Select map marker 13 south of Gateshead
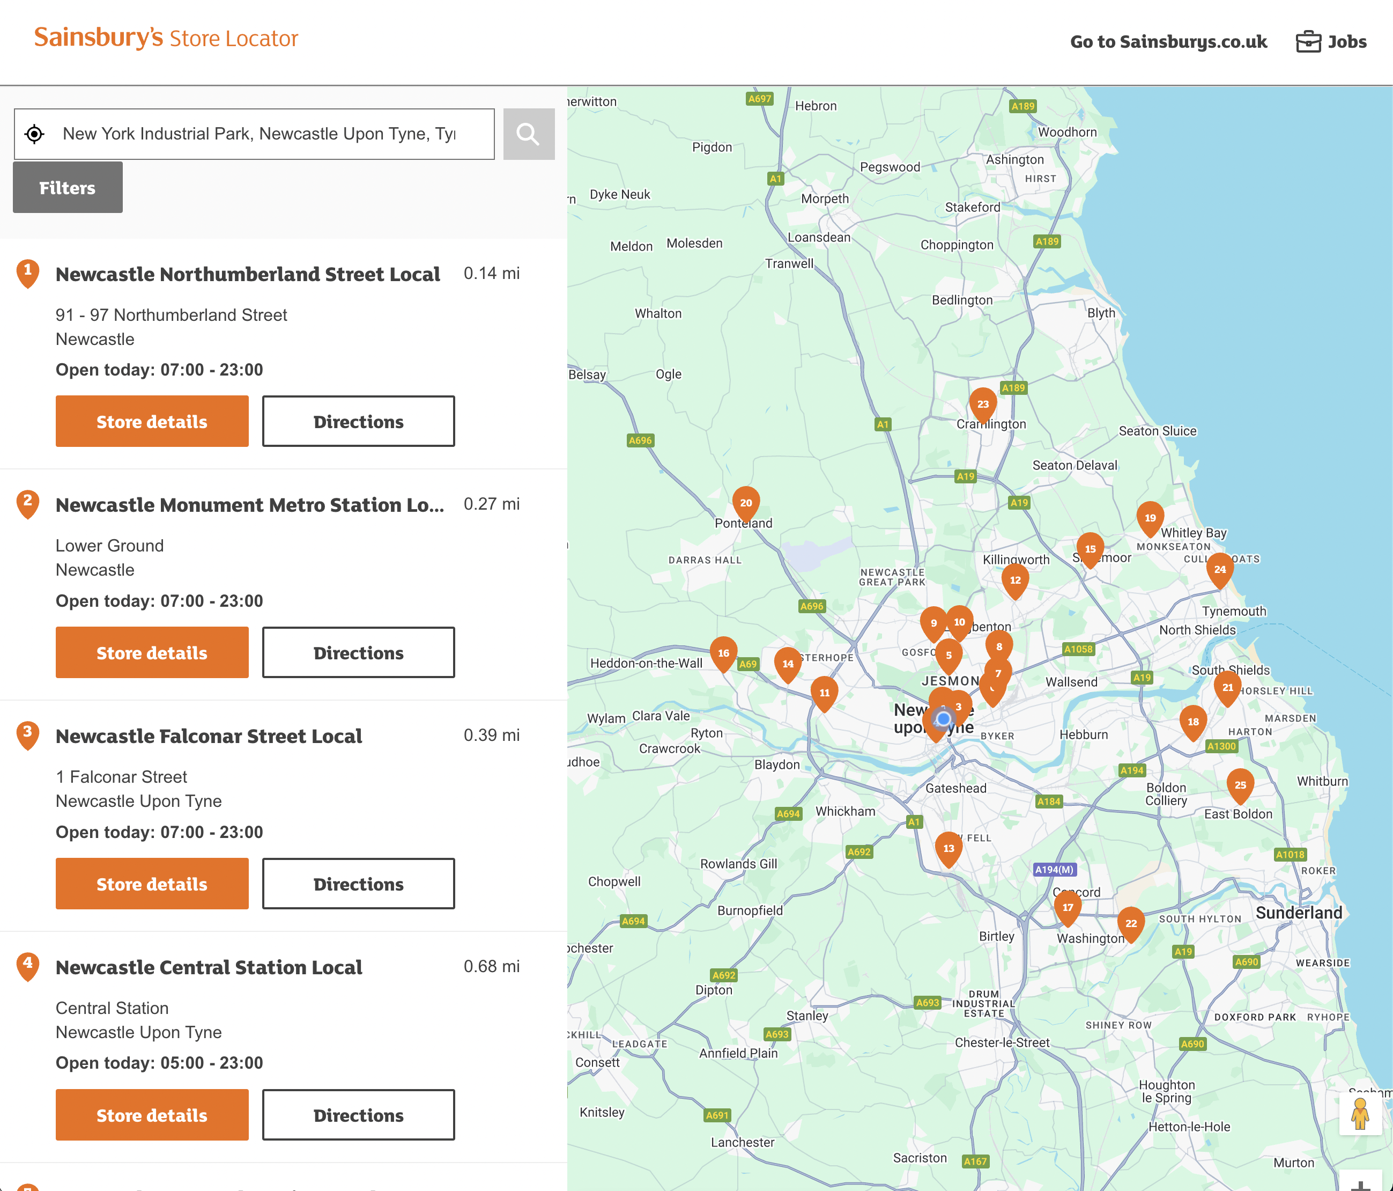Viewport: 1393px width, 1191px height. pyautogui.click(x=949, y=849)
